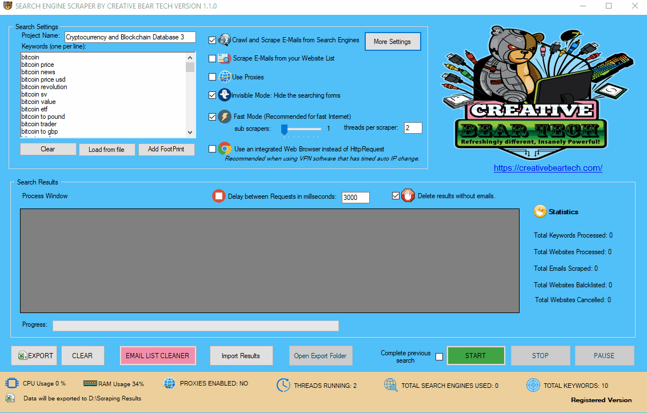Image resolution: width=647 pixels, height=413 pixels.
Task: Select keyword 'bitcoin price usd'
Action: pos(43,79)
